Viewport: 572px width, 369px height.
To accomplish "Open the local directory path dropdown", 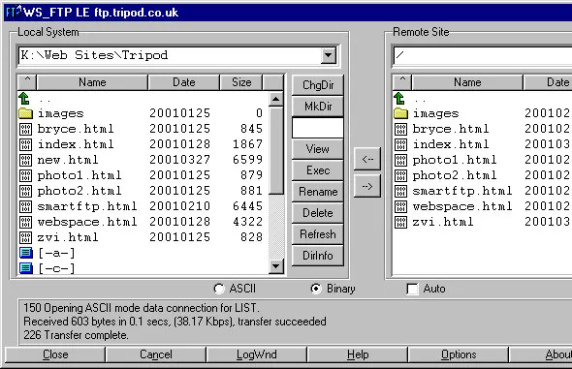I will 329,55.
